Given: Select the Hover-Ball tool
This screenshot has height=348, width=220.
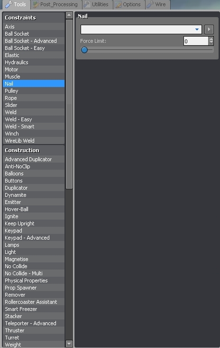Looking at the screenshot, I should click(x=34, y=209).
